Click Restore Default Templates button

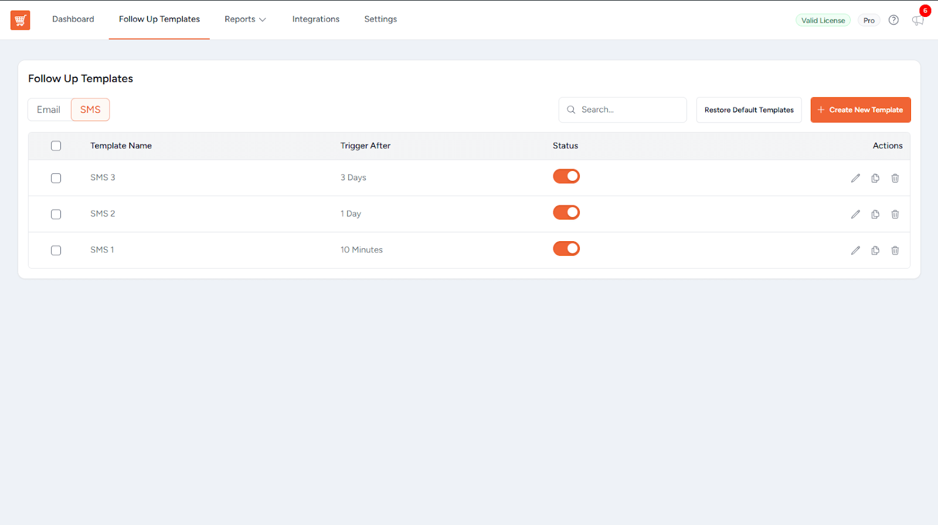pos(749,110)
